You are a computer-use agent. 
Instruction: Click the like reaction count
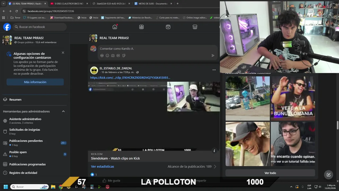pos(94,175)
